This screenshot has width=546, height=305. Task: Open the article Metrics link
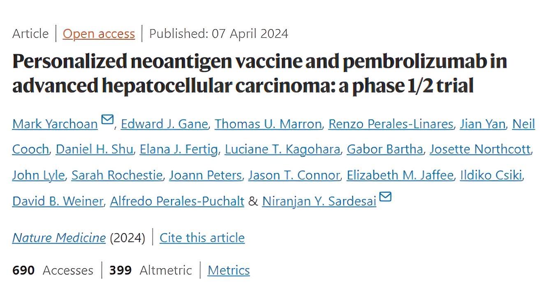229,271
